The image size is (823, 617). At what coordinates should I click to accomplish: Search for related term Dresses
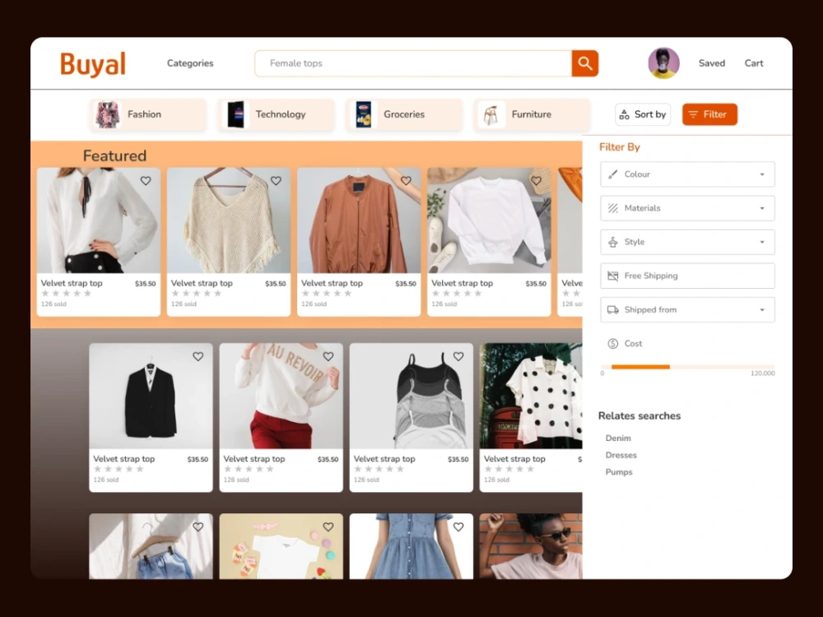[x=621, y=455]
